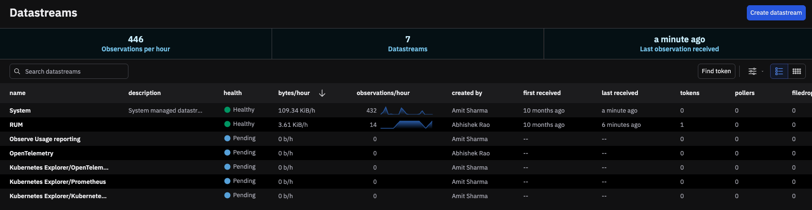Open Kubernetes Explorer/Prometheus datastream

point(58,182)
